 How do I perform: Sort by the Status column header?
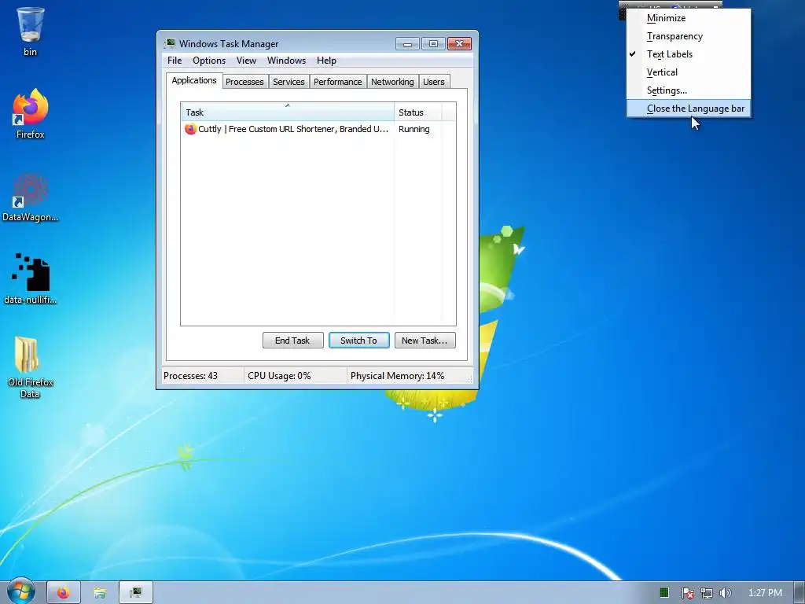pyautogui.click(x=418, y=112)
